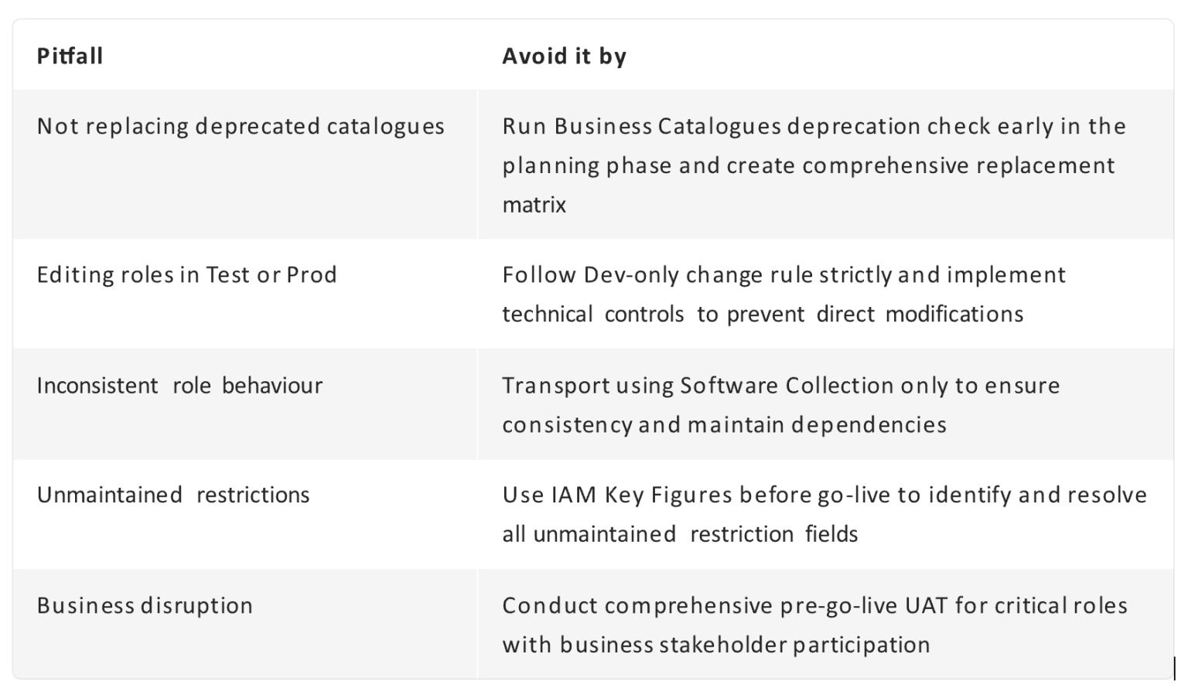Screen dimensions: 1188x698
Task: Select the consistency and maintain dependencies line
Action: point(724,424)
